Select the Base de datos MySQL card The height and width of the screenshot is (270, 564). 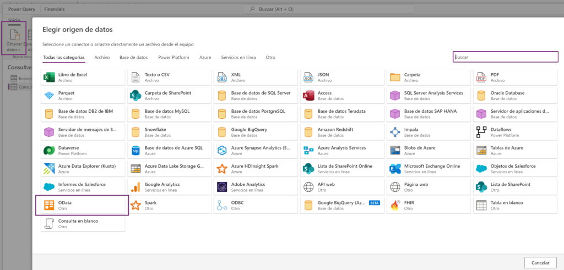coord(169,114)
